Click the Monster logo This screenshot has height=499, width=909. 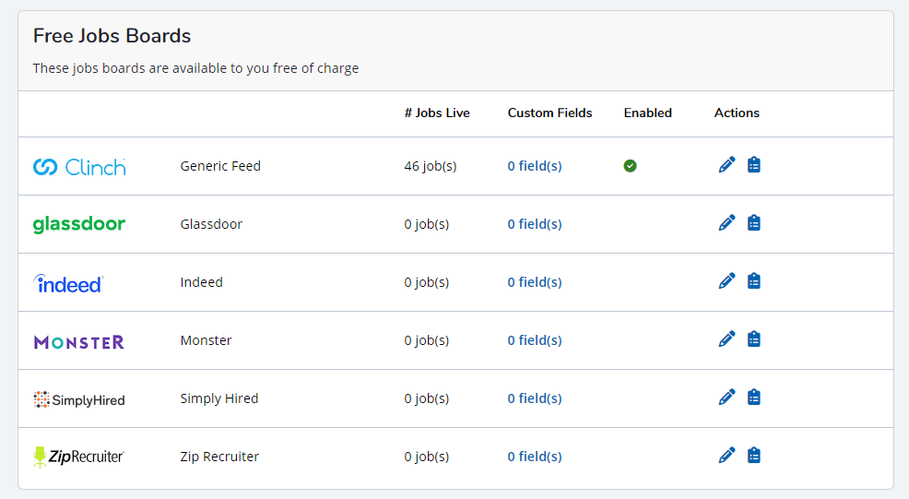(79, 342)
